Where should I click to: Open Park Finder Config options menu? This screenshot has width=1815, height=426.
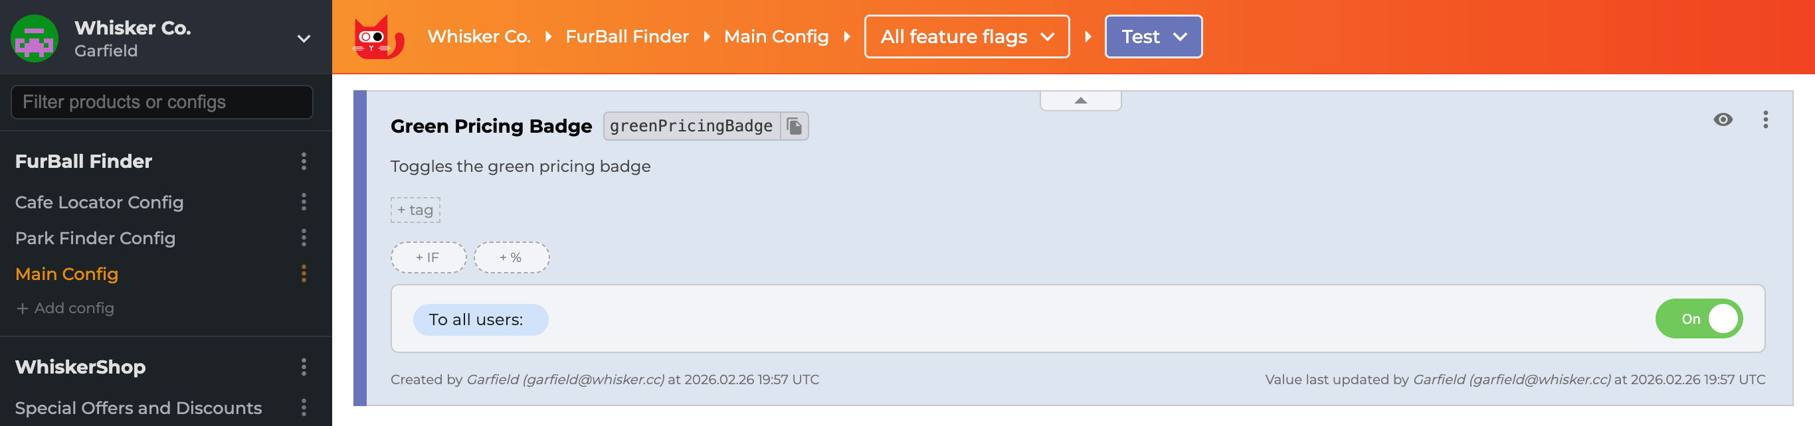[304, 238]
